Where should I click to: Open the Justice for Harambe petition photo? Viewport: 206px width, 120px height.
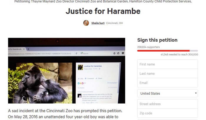[67, 71]
